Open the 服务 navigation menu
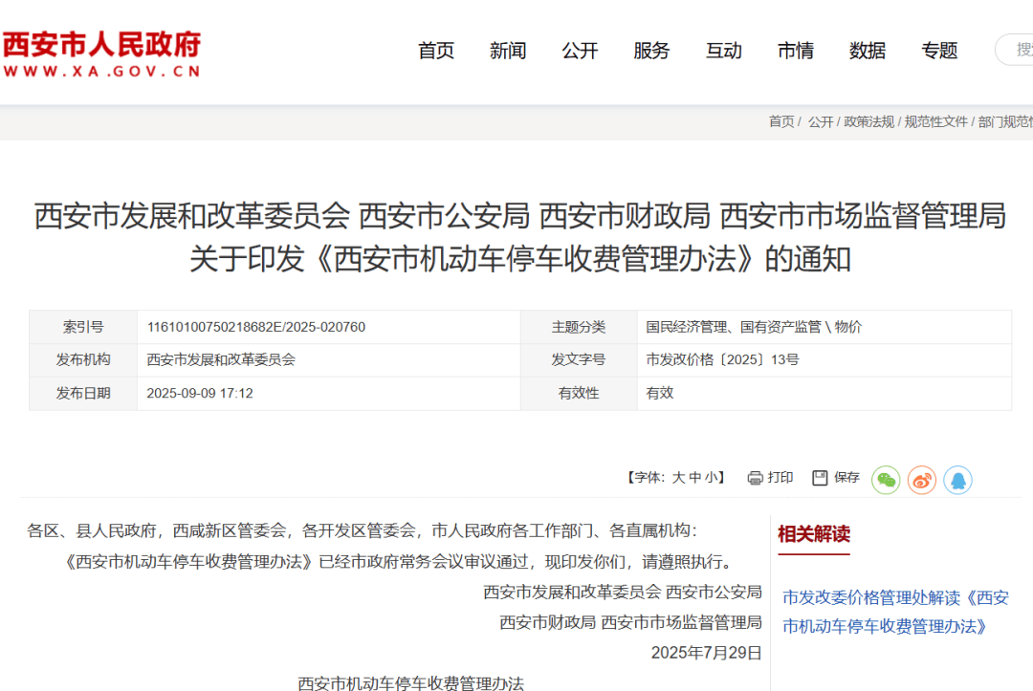The height and width of the screenshot is (691, 1033). point(651,51)
